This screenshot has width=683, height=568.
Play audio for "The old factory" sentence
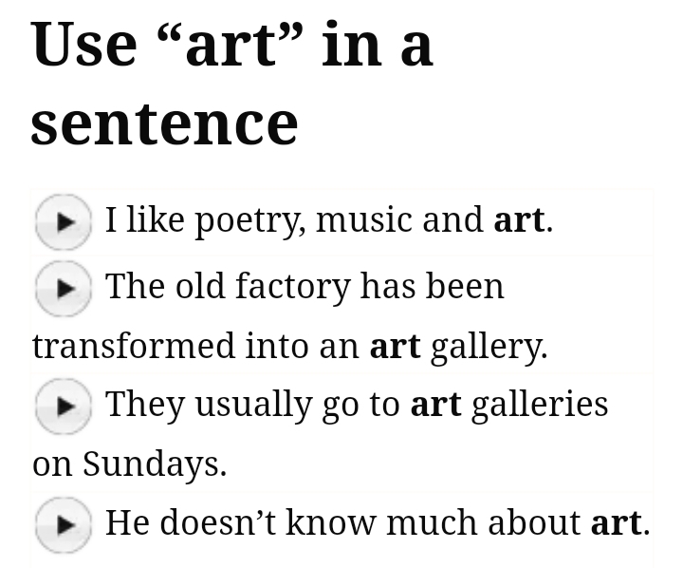(63, 287)
